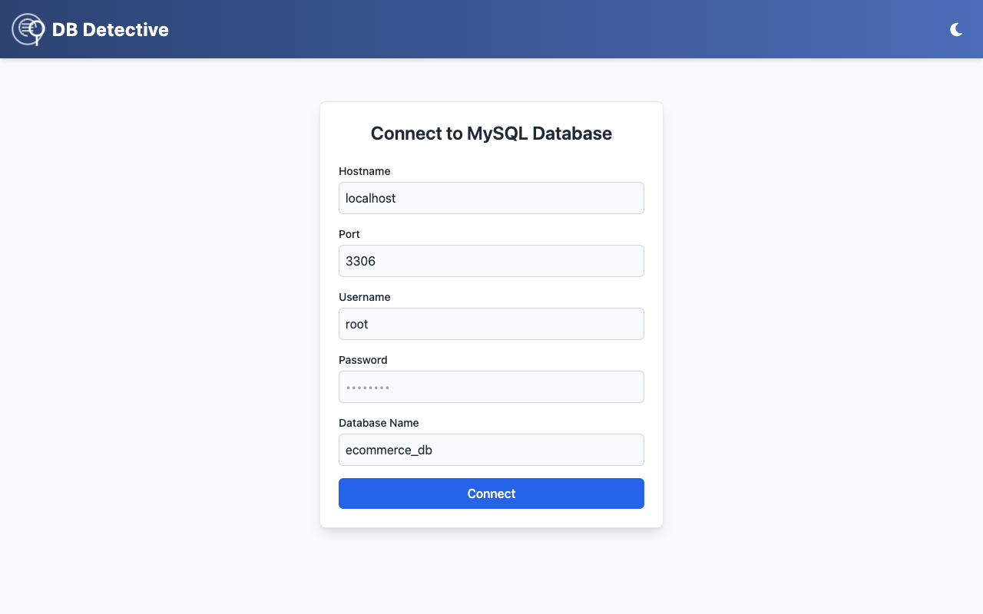Viewport: 983px width, 614px height.
Task: Select the Username text box
Action: 491,324
